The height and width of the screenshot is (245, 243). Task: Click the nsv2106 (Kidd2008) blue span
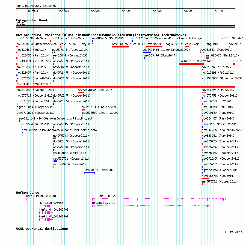(90, 173)
